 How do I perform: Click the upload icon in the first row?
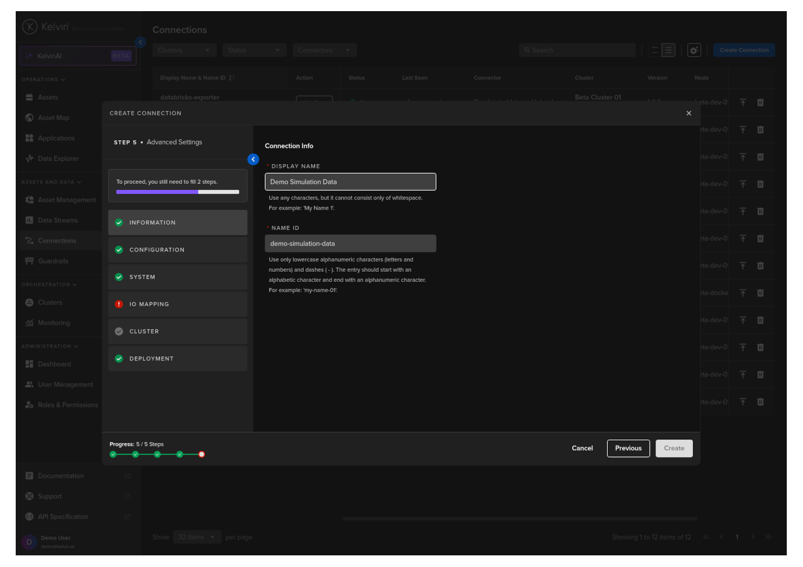[x=742, y=103]
